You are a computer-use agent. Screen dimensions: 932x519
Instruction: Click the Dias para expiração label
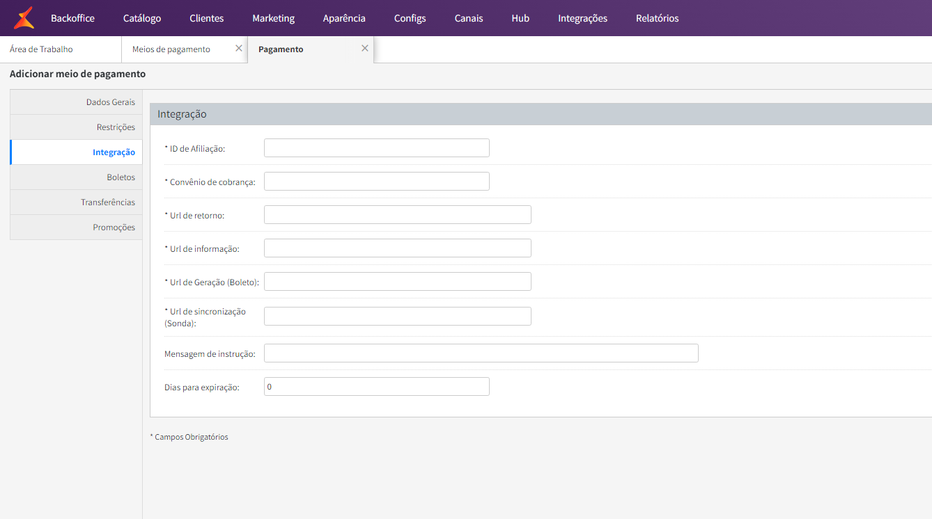click(x=202, y=388)
